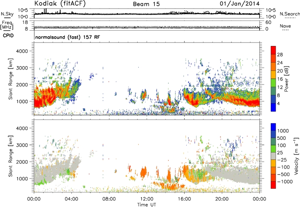300x207 pixels.
Task: Click the 16:00 time tick label
Action: pyautogui.click(x=184, y=199)
